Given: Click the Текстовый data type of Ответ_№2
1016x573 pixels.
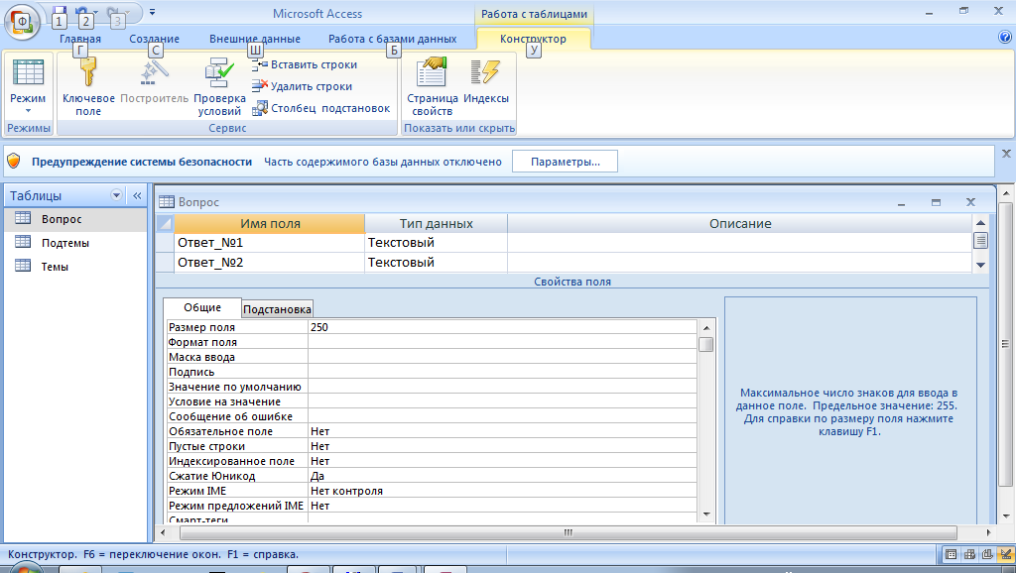Looking at the screenshot, I should [437, 263].
